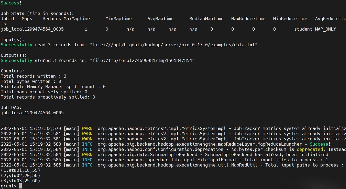
Task: Click the output tmp1561847854 file path
Action: tap(142, 60)
